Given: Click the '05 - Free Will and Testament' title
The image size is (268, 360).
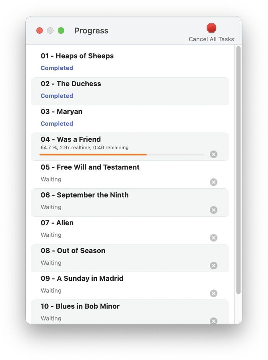Looking at the screenshot, I should (x=90, y=167).
